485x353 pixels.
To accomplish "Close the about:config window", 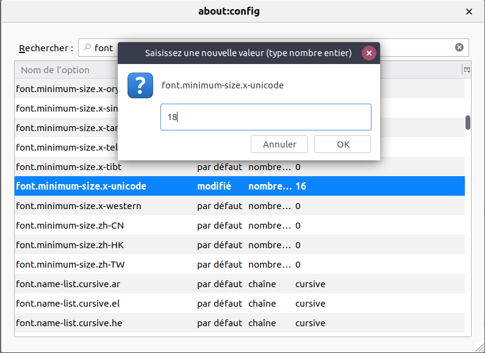I will click(469, 12).
